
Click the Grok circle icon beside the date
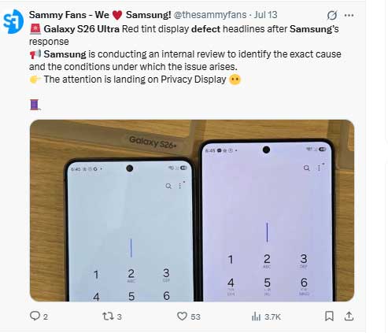tap(332, 15)
